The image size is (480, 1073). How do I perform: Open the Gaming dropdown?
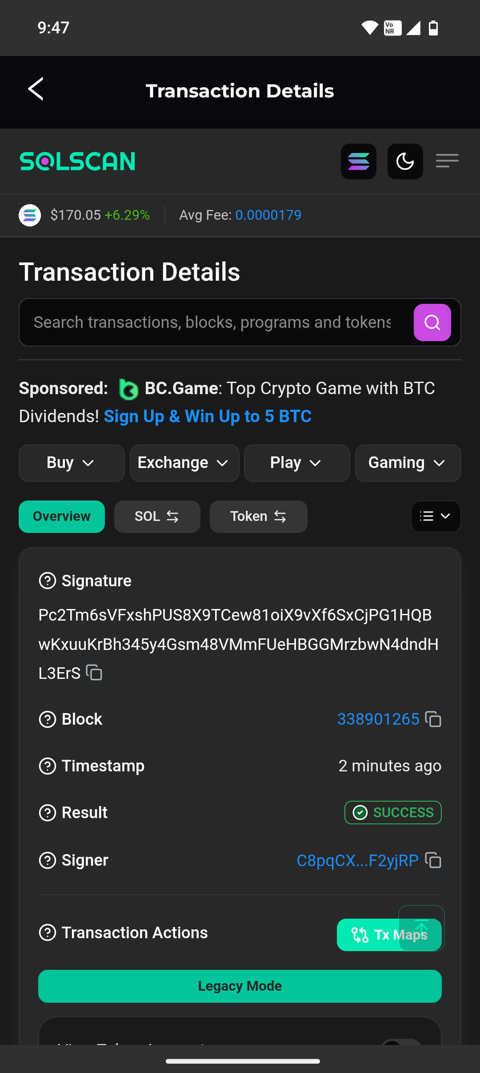click(x=408, y=463)
